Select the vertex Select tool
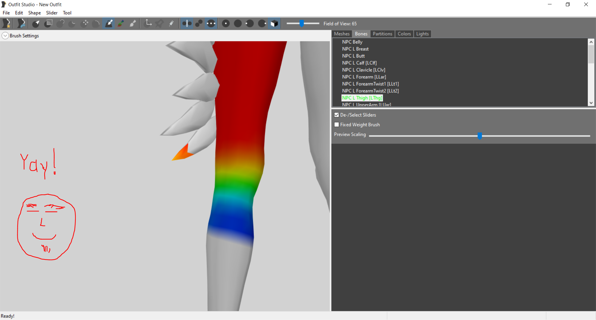The width and height of the screenshot is (596, 320). tap(36, 23)
